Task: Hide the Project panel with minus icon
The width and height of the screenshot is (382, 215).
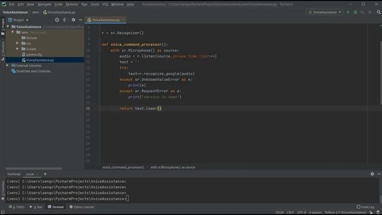Action: tap(81, 20)
